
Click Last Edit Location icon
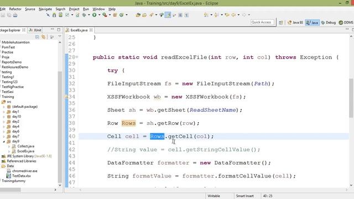click(x=227, y=15)
